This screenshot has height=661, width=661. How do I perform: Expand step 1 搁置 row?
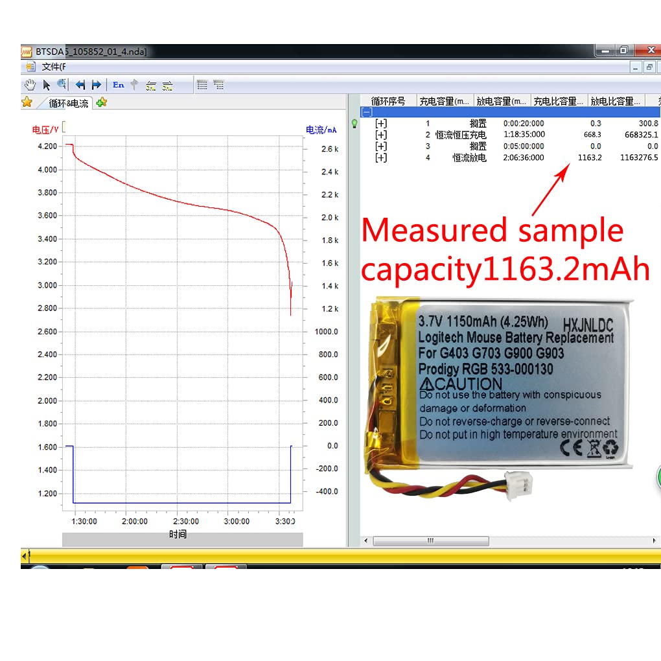coord(381,123)
